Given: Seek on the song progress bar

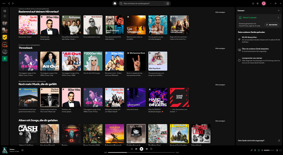Looking at the screenshot, I should [x=141, y=153].
